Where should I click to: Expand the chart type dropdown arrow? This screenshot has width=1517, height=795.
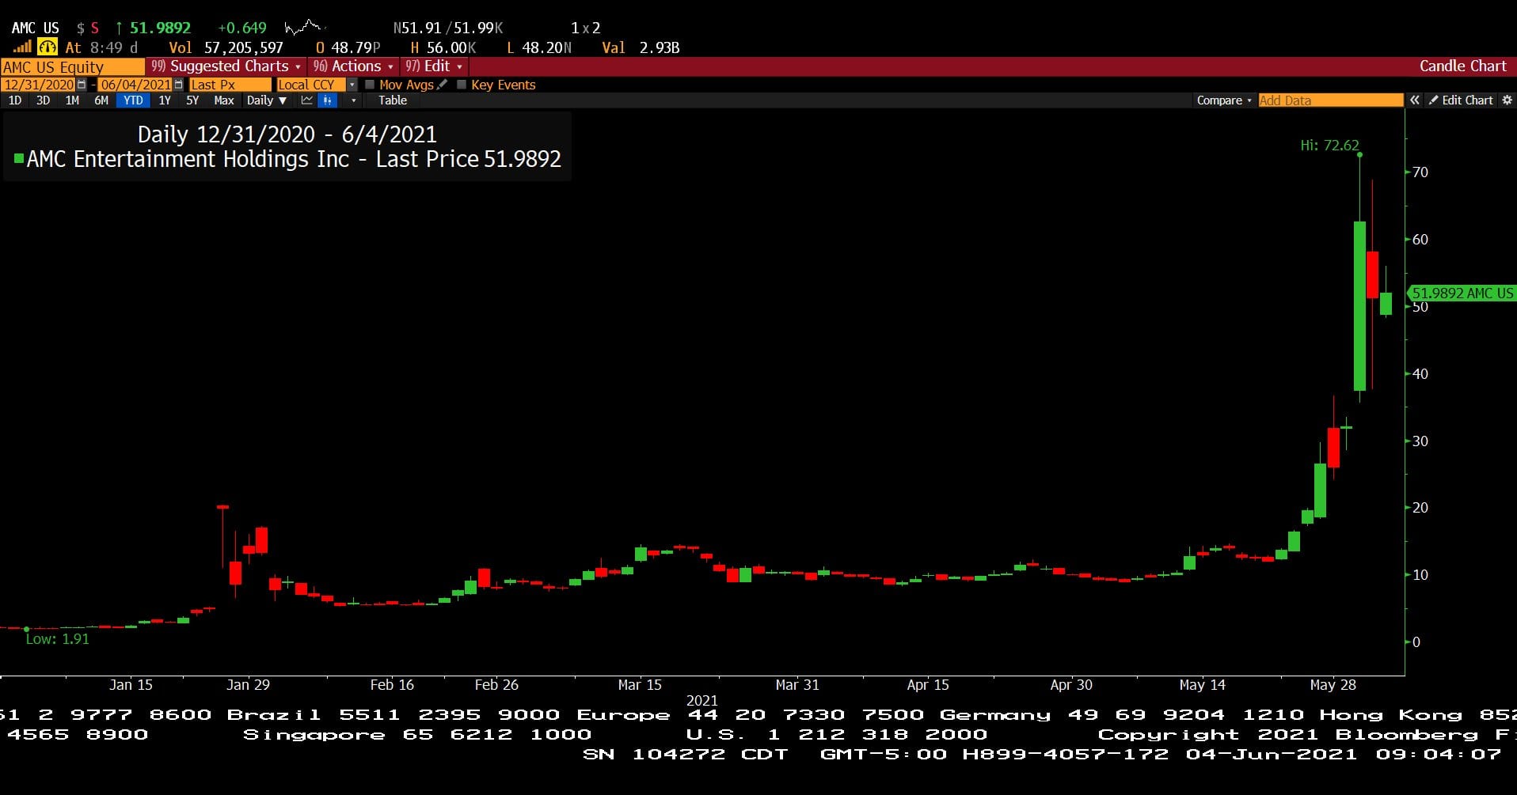[x=353, y=100]
